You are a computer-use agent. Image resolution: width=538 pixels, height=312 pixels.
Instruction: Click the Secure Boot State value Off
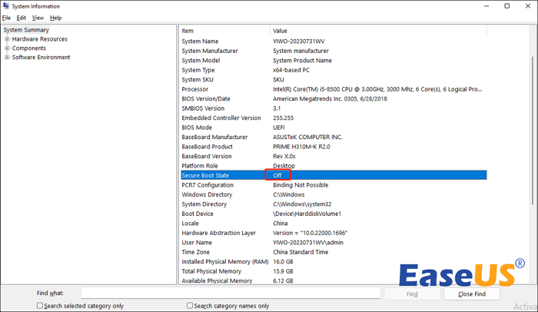coord(277,175)
